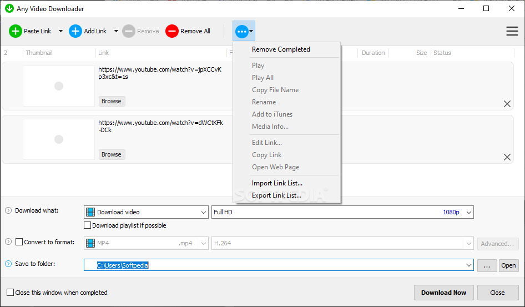The width and height of the screenshot is (525, 307).
Task: Click the Remove All label text
Action: click(x=195, y=31)
